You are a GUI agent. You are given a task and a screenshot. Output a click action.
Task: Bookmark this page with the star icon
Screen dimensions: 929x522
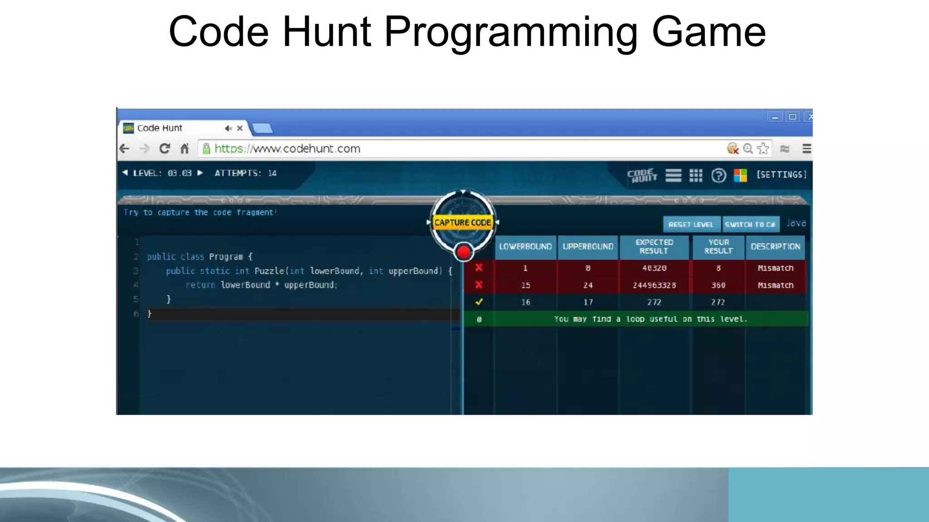point(763,148)
